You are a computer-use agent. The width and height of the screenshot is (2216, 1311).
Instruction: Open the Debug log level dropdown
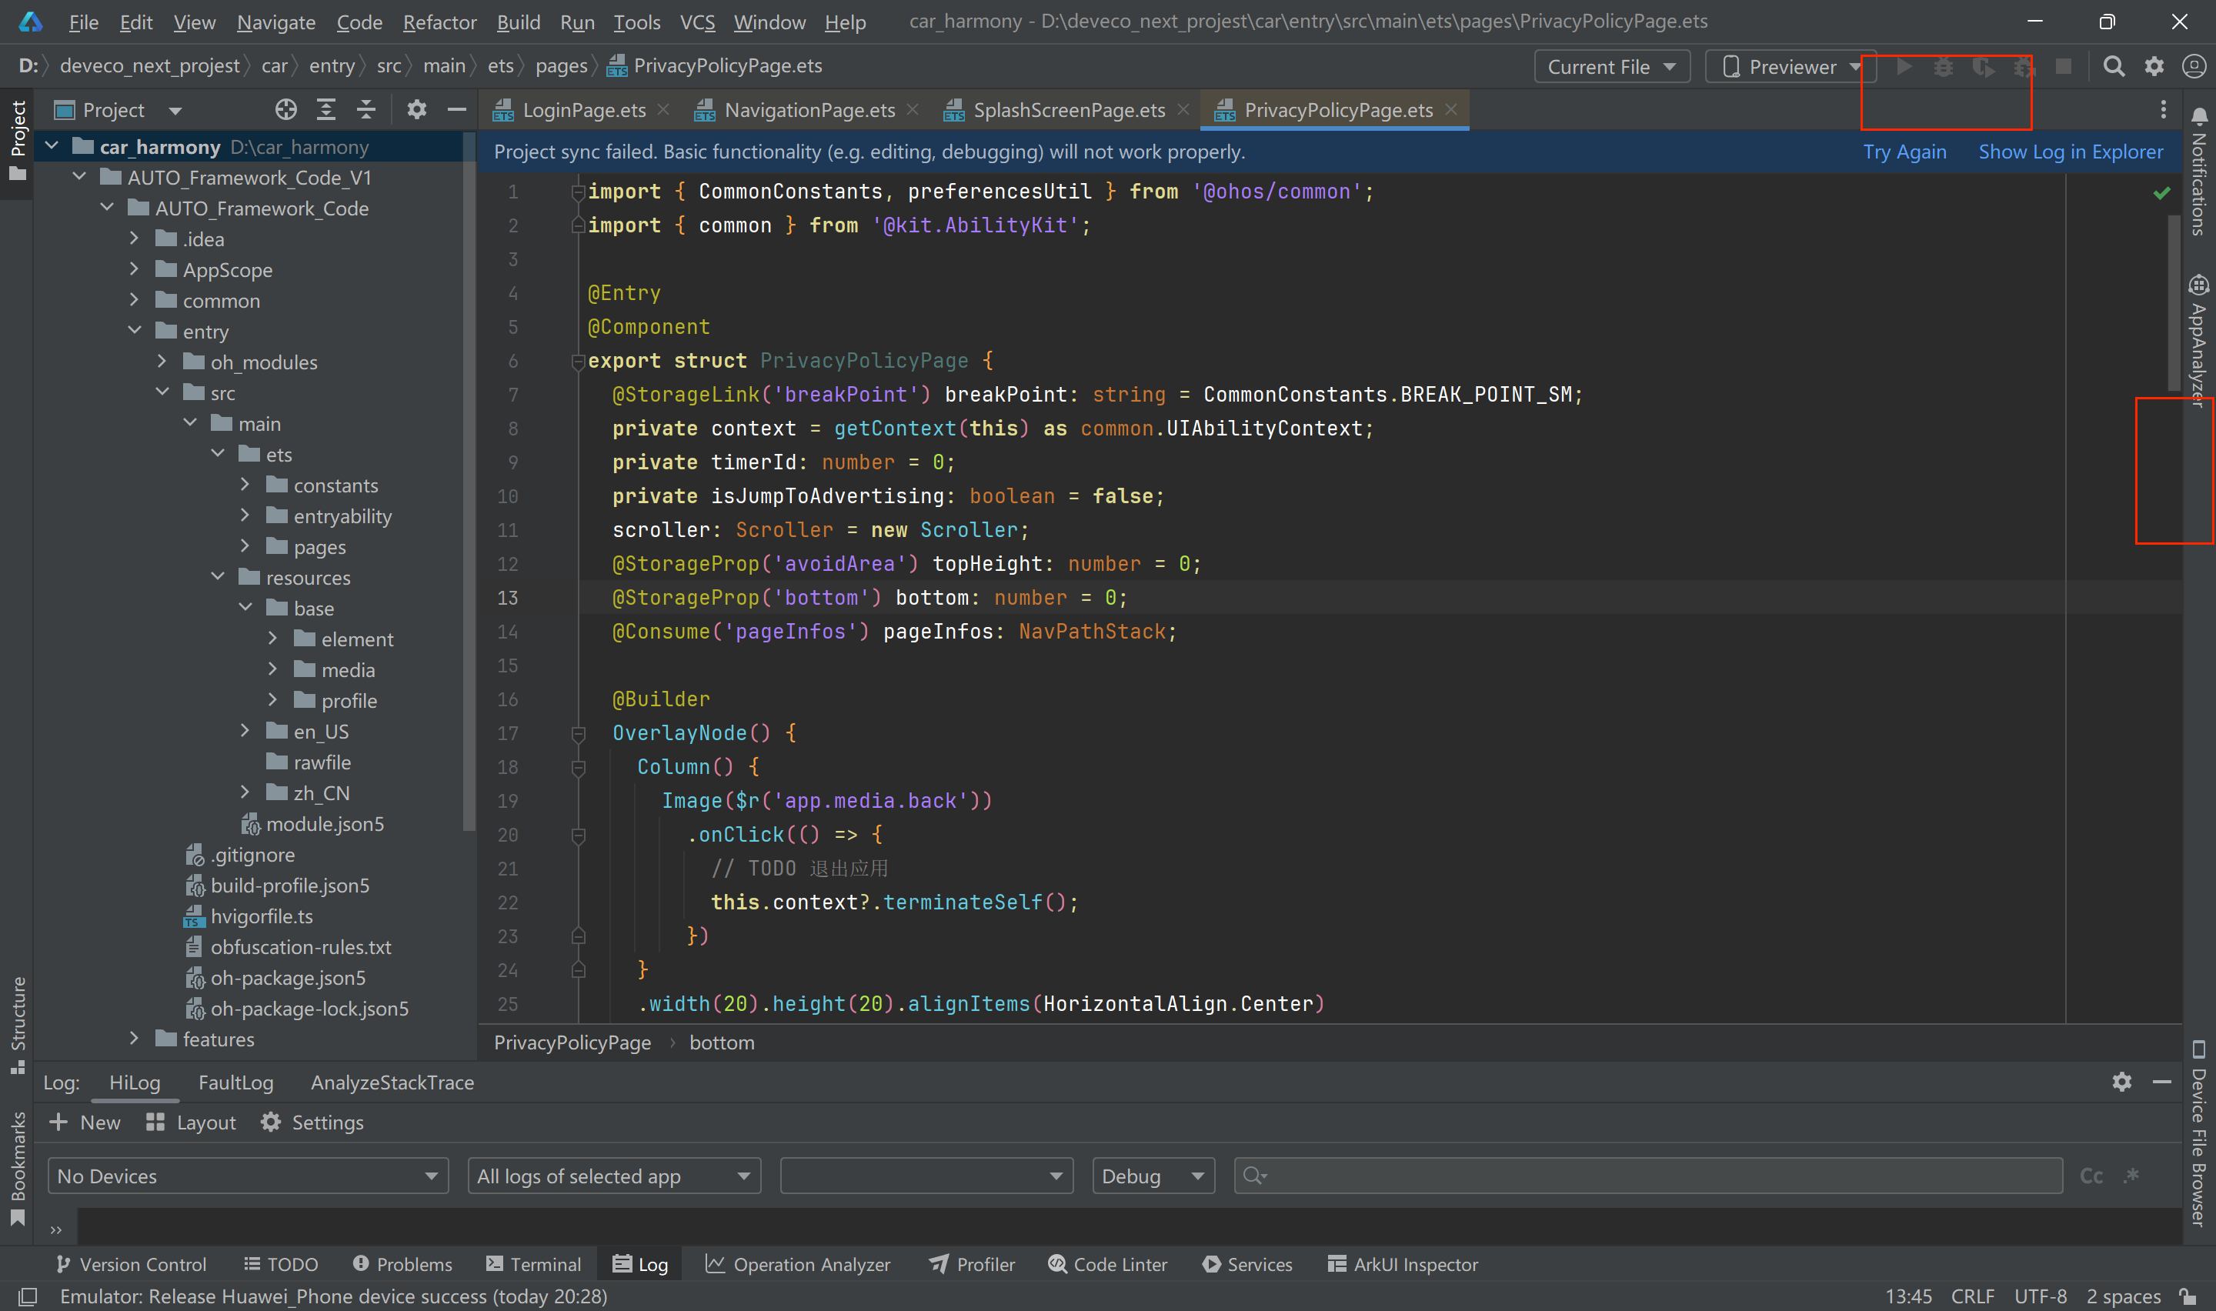1153,1176
